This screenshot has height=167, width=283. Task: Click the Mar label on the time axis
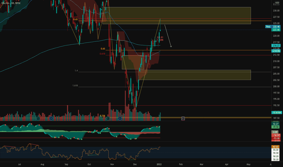coord(201,164)
